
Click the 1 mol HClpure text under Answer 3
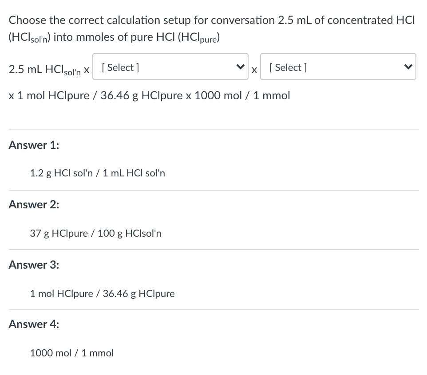click(102, 293)
